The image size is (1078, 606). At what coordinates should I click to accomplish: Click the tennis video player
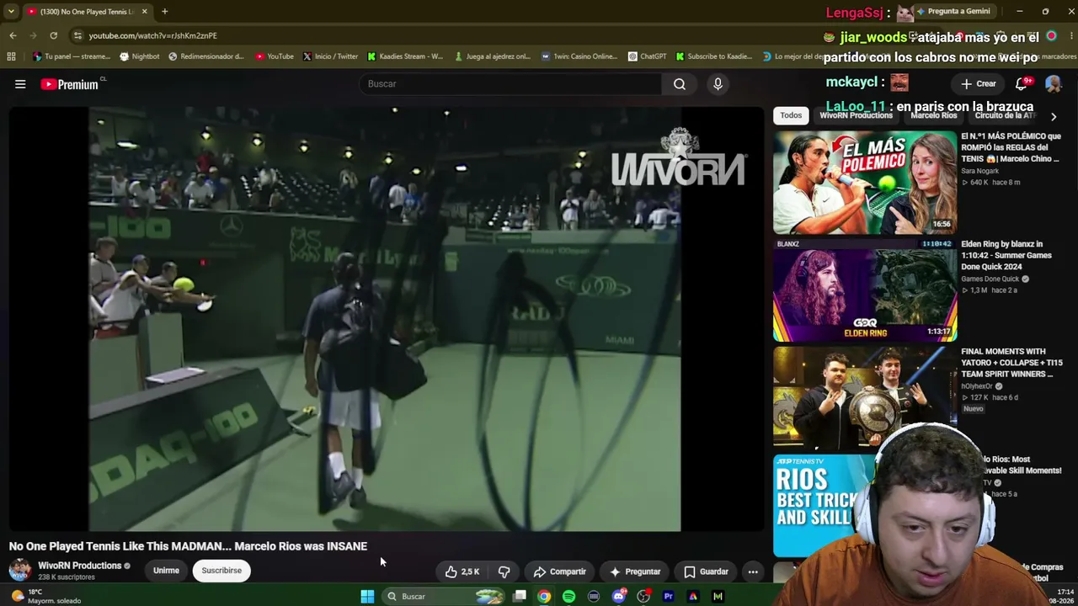[385, 320]
